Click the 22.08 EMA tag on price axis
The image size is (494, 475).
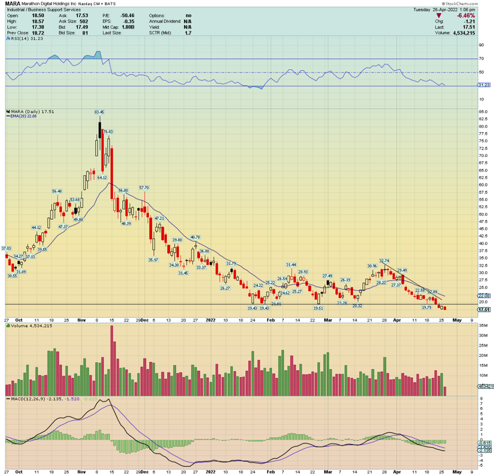484,296
